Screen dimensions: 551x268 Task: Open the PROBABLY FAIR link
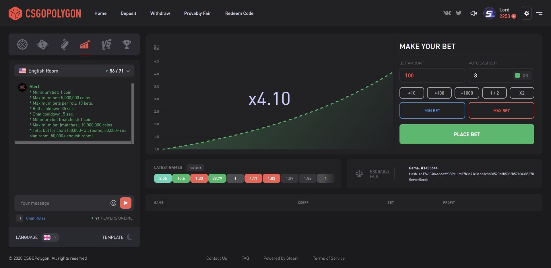tap(379, 174)
